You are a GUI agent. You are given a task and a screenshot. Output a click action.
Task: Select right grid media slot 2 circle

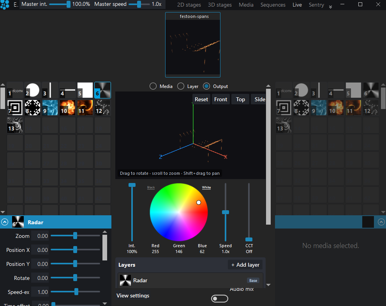301,90
